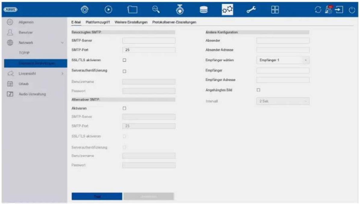Image resolution: width=359 pixels, height=204 pixels.
Task: Click the preferred SMTP-Server input field
Action: 149,41
